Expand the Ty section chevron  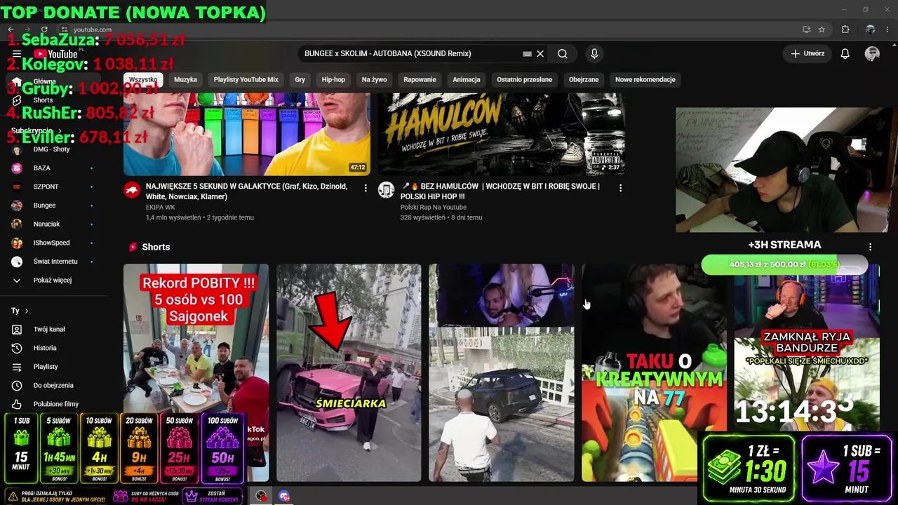(27, 311)
